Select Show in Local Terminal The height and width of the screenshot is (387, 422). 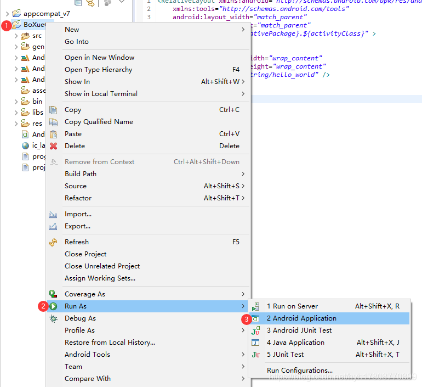click(x=149, y=94)
